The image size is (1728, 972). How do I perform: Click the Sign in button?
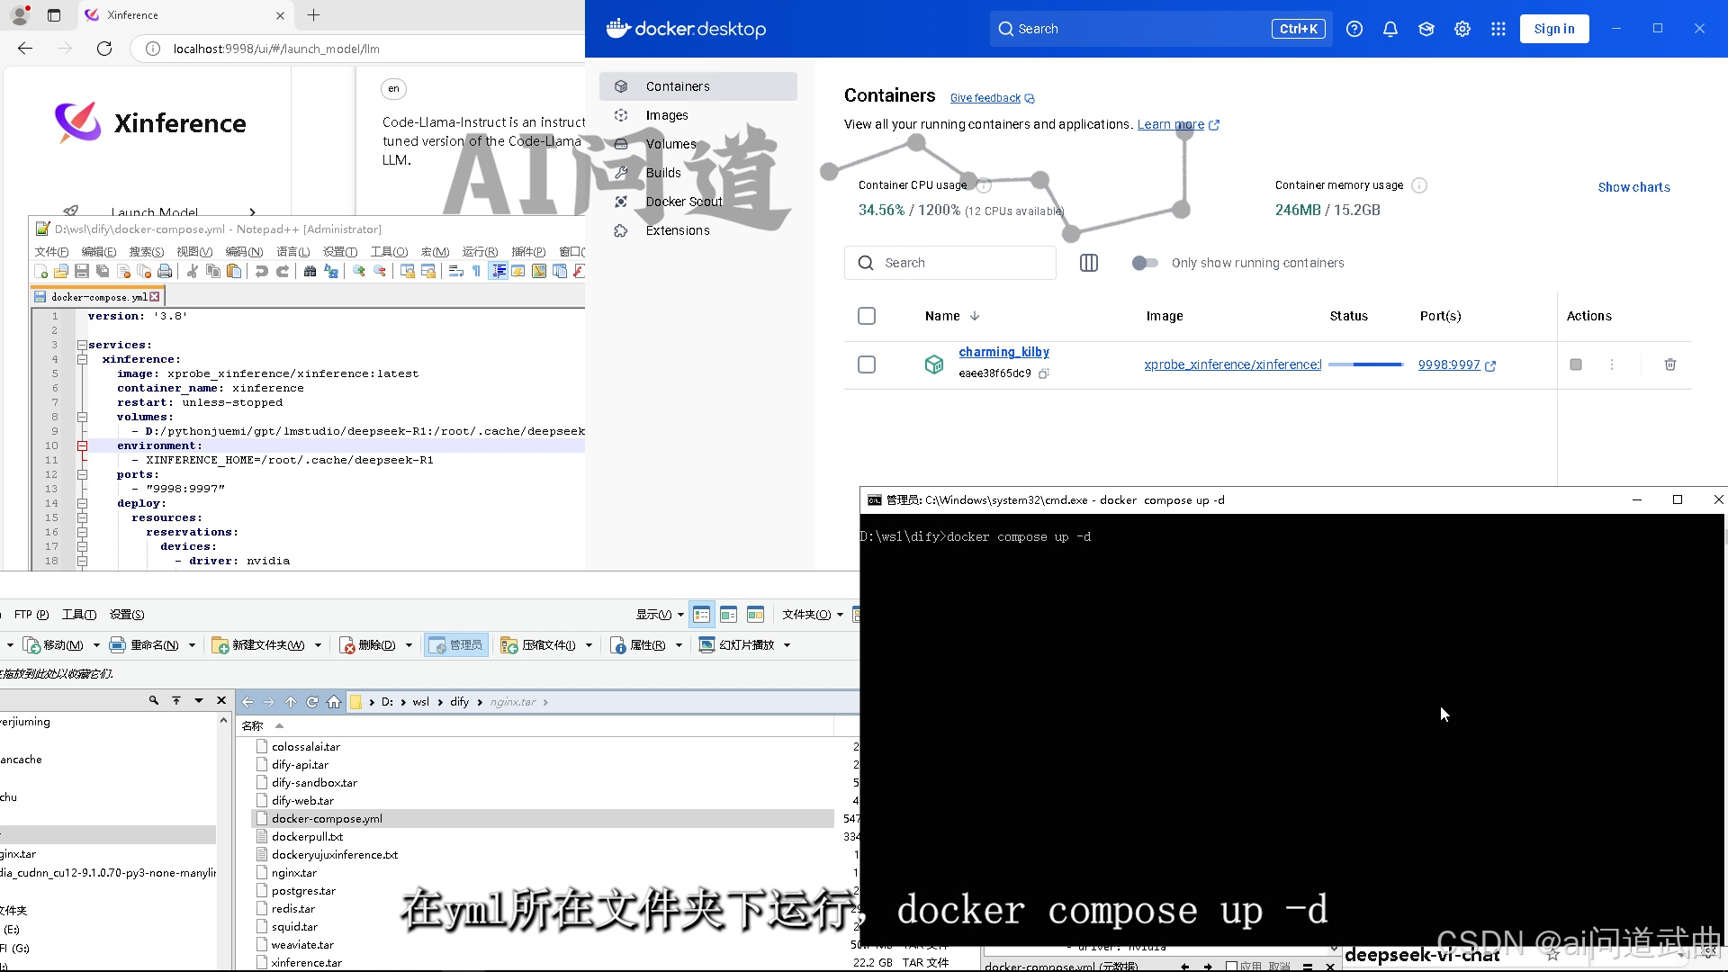click(1554, 29)
